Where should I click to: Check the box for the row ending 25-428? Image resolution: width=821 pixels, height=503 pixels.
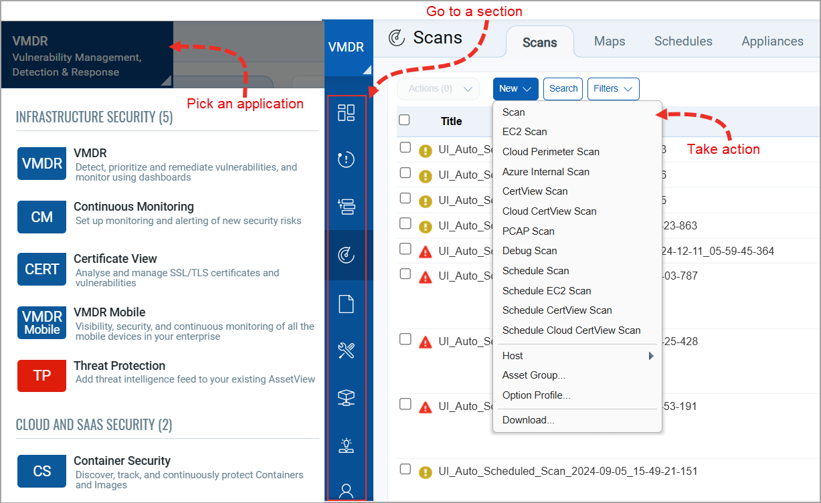(405, 338)
